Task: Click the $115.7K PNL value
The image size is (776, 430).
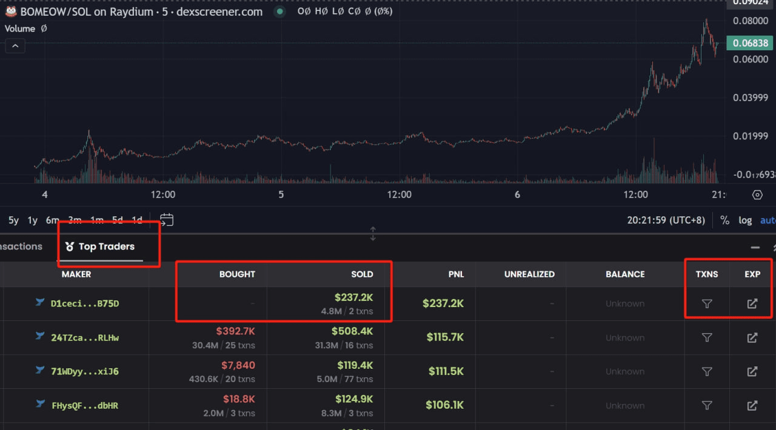Action: [446, 337]
